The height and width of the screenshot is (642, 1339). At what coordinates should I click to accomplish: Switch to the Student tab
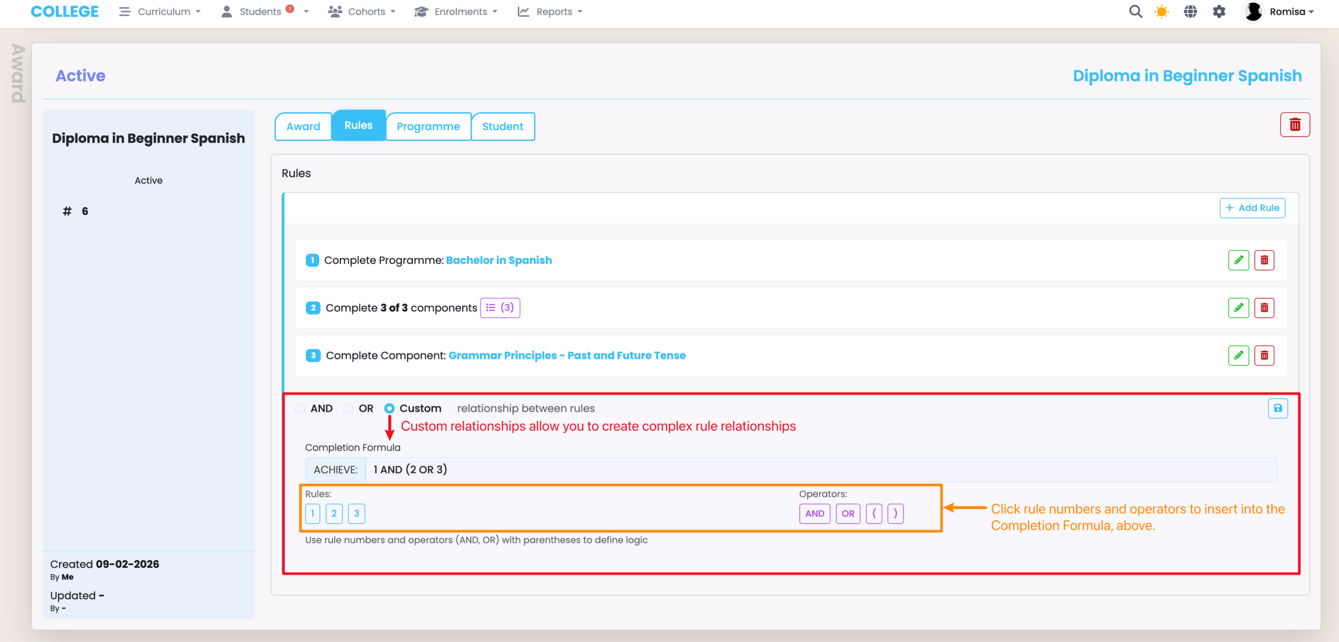[502, 127]
